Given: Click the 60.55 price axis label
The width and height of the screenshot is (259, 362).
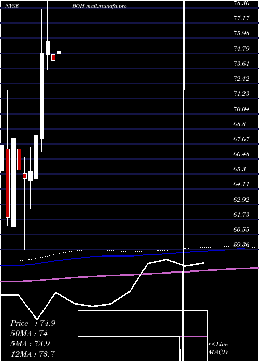Looking at the screenshot, I should tap(241, 229).
